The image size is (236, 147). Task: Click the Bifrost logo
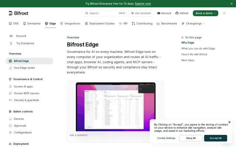18,13
